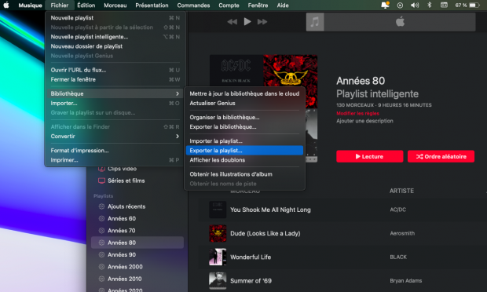Open the notification icon in menu bar

tap(385, 5)
